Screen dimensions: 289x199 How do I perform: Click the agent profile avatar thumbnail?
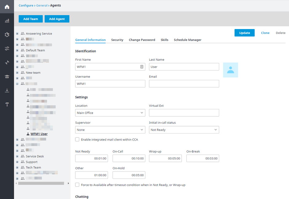(231, 70)
